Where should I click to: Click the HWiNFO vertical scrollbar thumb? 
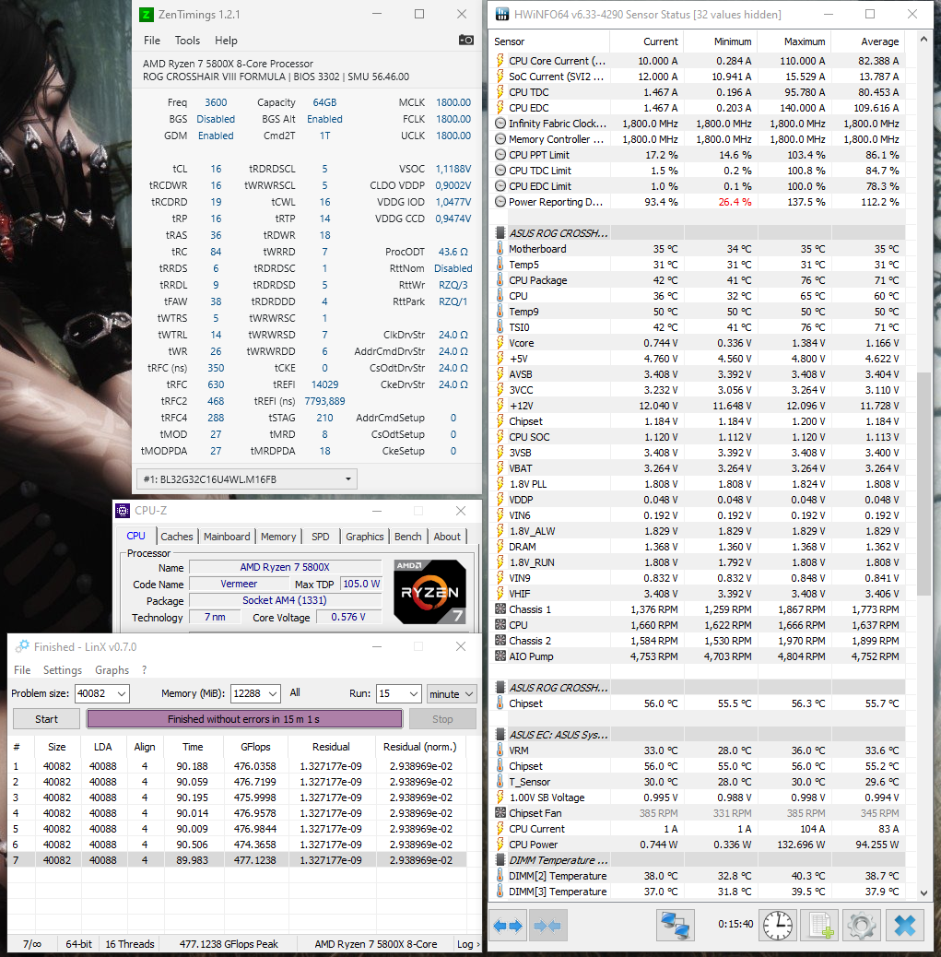point(923,483)
